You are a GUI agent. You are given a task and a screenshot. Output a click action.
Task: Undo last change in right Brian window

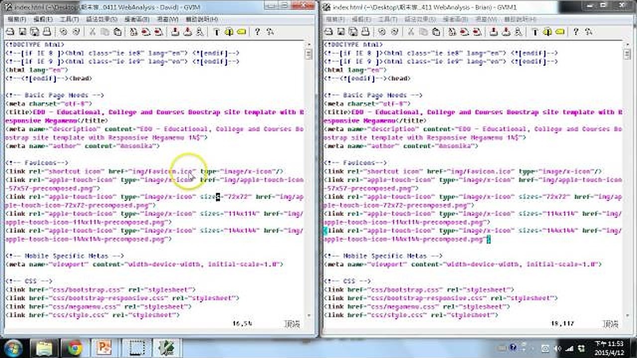click(382, 31)
